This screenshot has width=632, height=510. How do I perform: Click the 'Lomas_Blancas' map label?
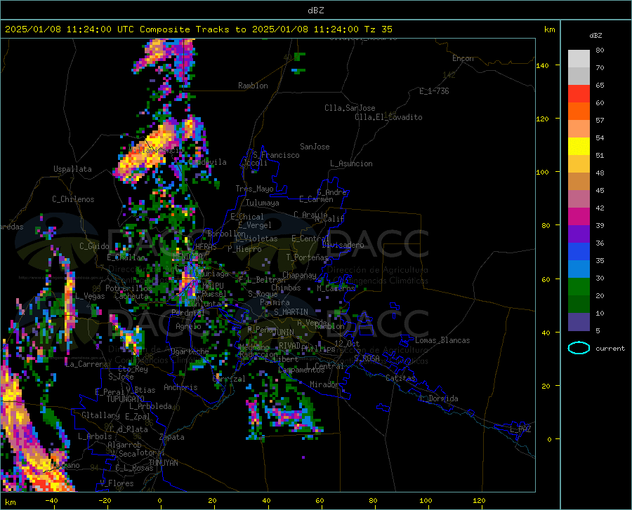(442, 340)
